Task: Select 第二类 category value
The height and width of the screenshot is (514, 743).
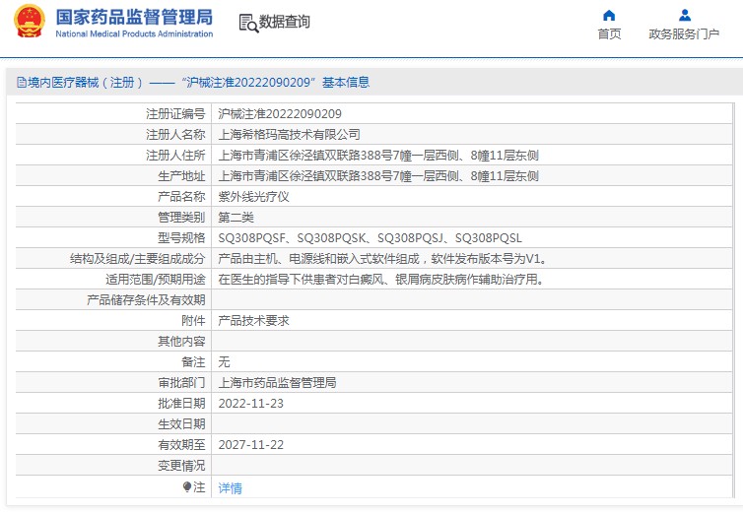Action: click(x=236, y=218)
